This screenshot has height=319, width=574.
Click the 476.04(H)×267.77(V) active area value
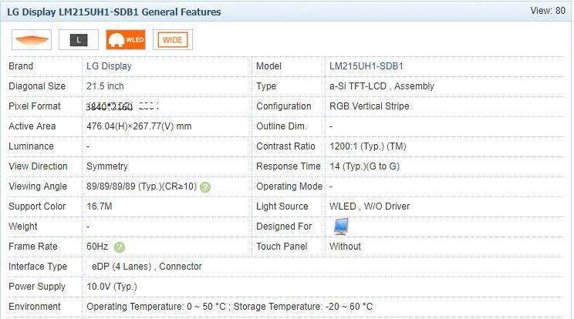pyautogui.click(x=139, y=126)
